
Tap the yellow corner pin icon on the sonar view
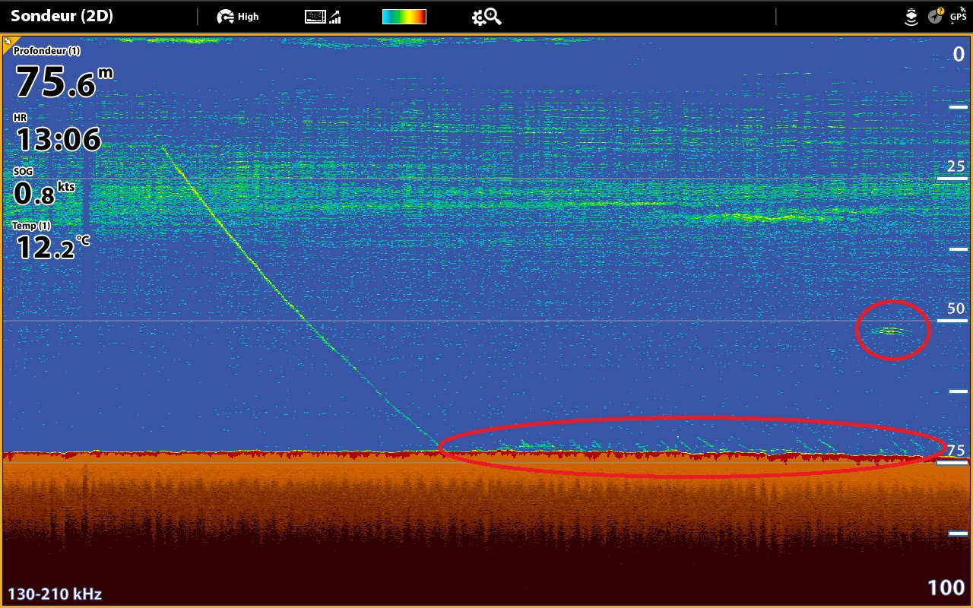11,44
